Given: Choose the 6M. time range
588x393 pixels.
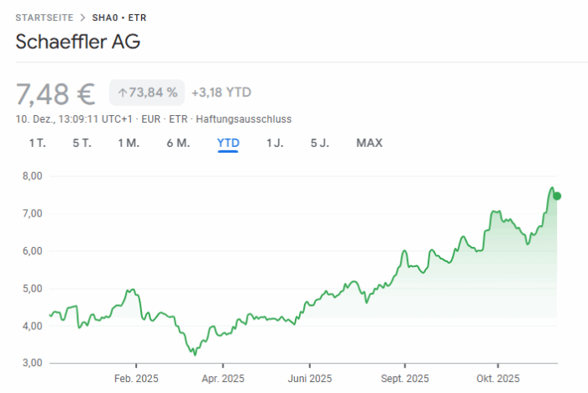Looking at the screenshot, I should click(178, 143).
